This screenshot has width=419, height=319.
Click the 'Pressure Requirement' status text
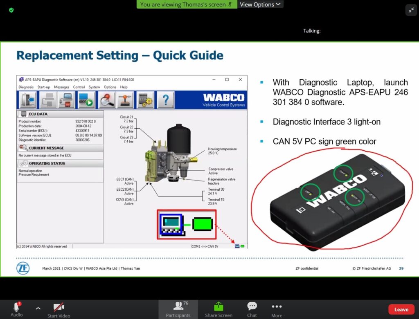tap(34, 175)
